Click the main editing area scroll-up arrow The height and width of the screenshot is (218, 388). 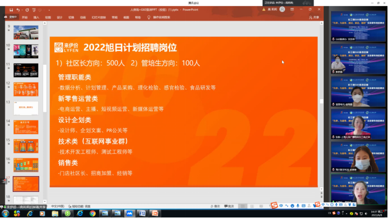point(321,23)
